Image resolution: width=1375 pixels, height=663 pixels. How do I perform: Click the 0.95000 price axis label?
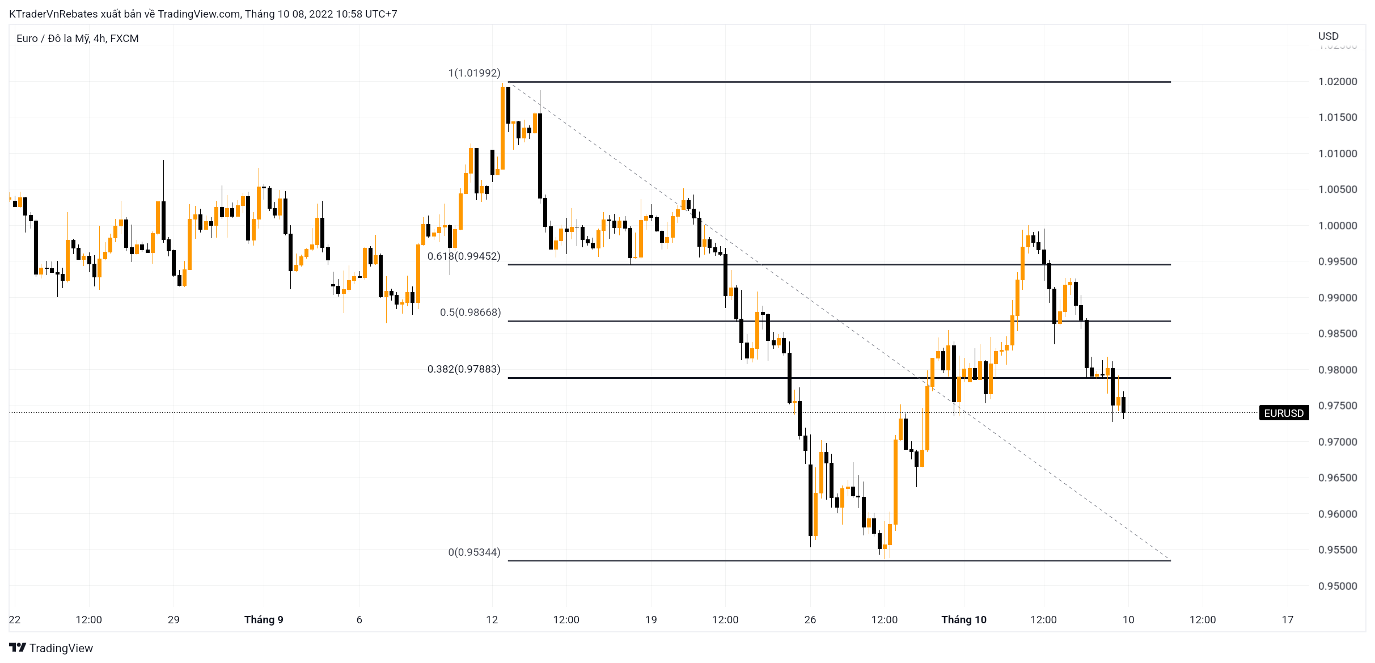click(1338, 586)
